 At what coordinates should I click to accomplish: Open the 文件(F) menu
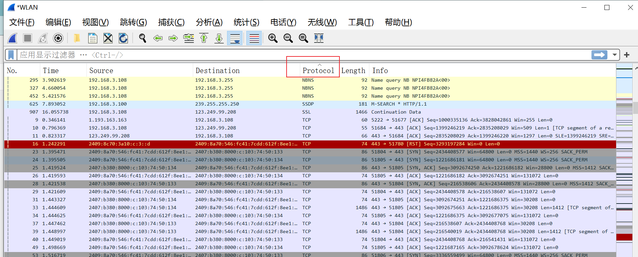click(x=22, y=22)
